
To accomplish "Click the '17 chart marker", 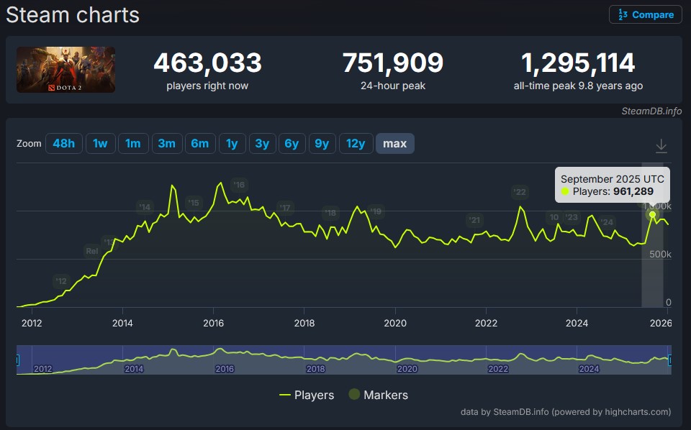I will (285, 208).
